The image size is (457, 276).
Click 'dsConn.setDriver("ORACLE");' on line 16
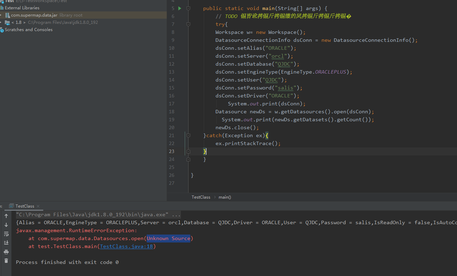[257, 96]
